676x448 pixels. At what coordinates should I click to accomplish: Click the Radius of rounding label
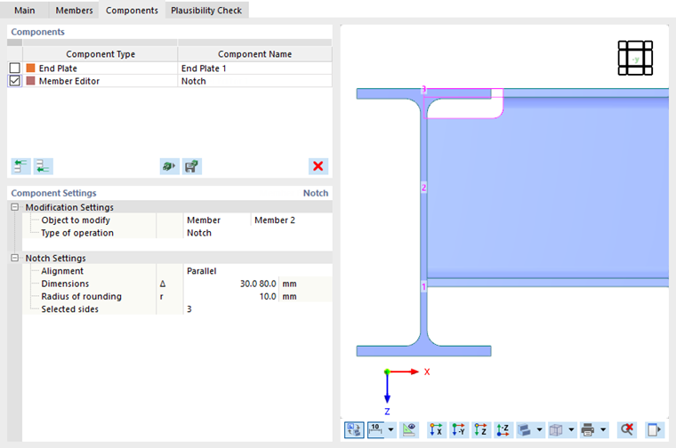point(82,296)
